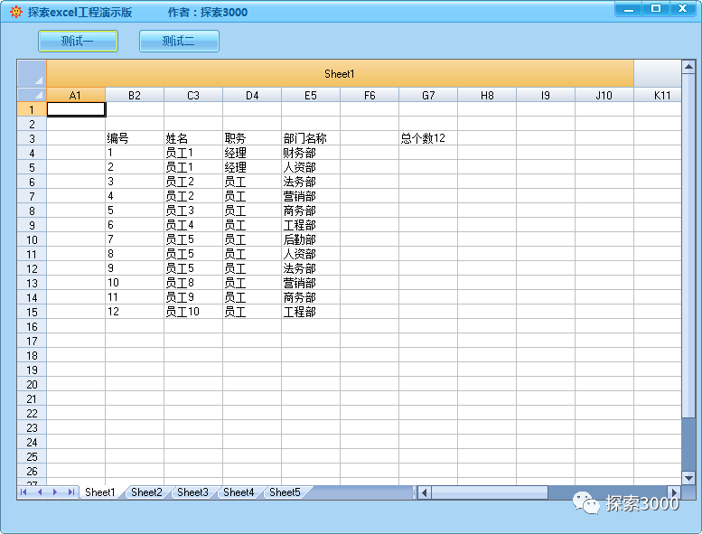Click the 员工8 cell
This screenshot has width=702, height=534.
click(x=193, y=283)
